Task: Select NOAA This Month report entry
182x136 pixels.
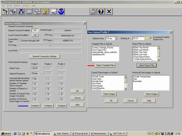Action: pyautogui.click(x=141, y=47)
